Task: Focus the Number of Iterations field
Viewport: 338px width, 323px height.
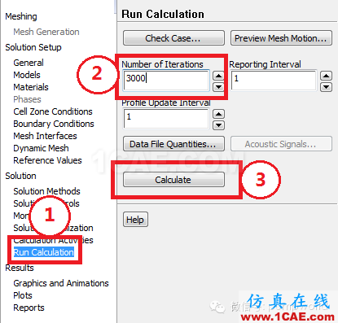Action: [166, 81]
